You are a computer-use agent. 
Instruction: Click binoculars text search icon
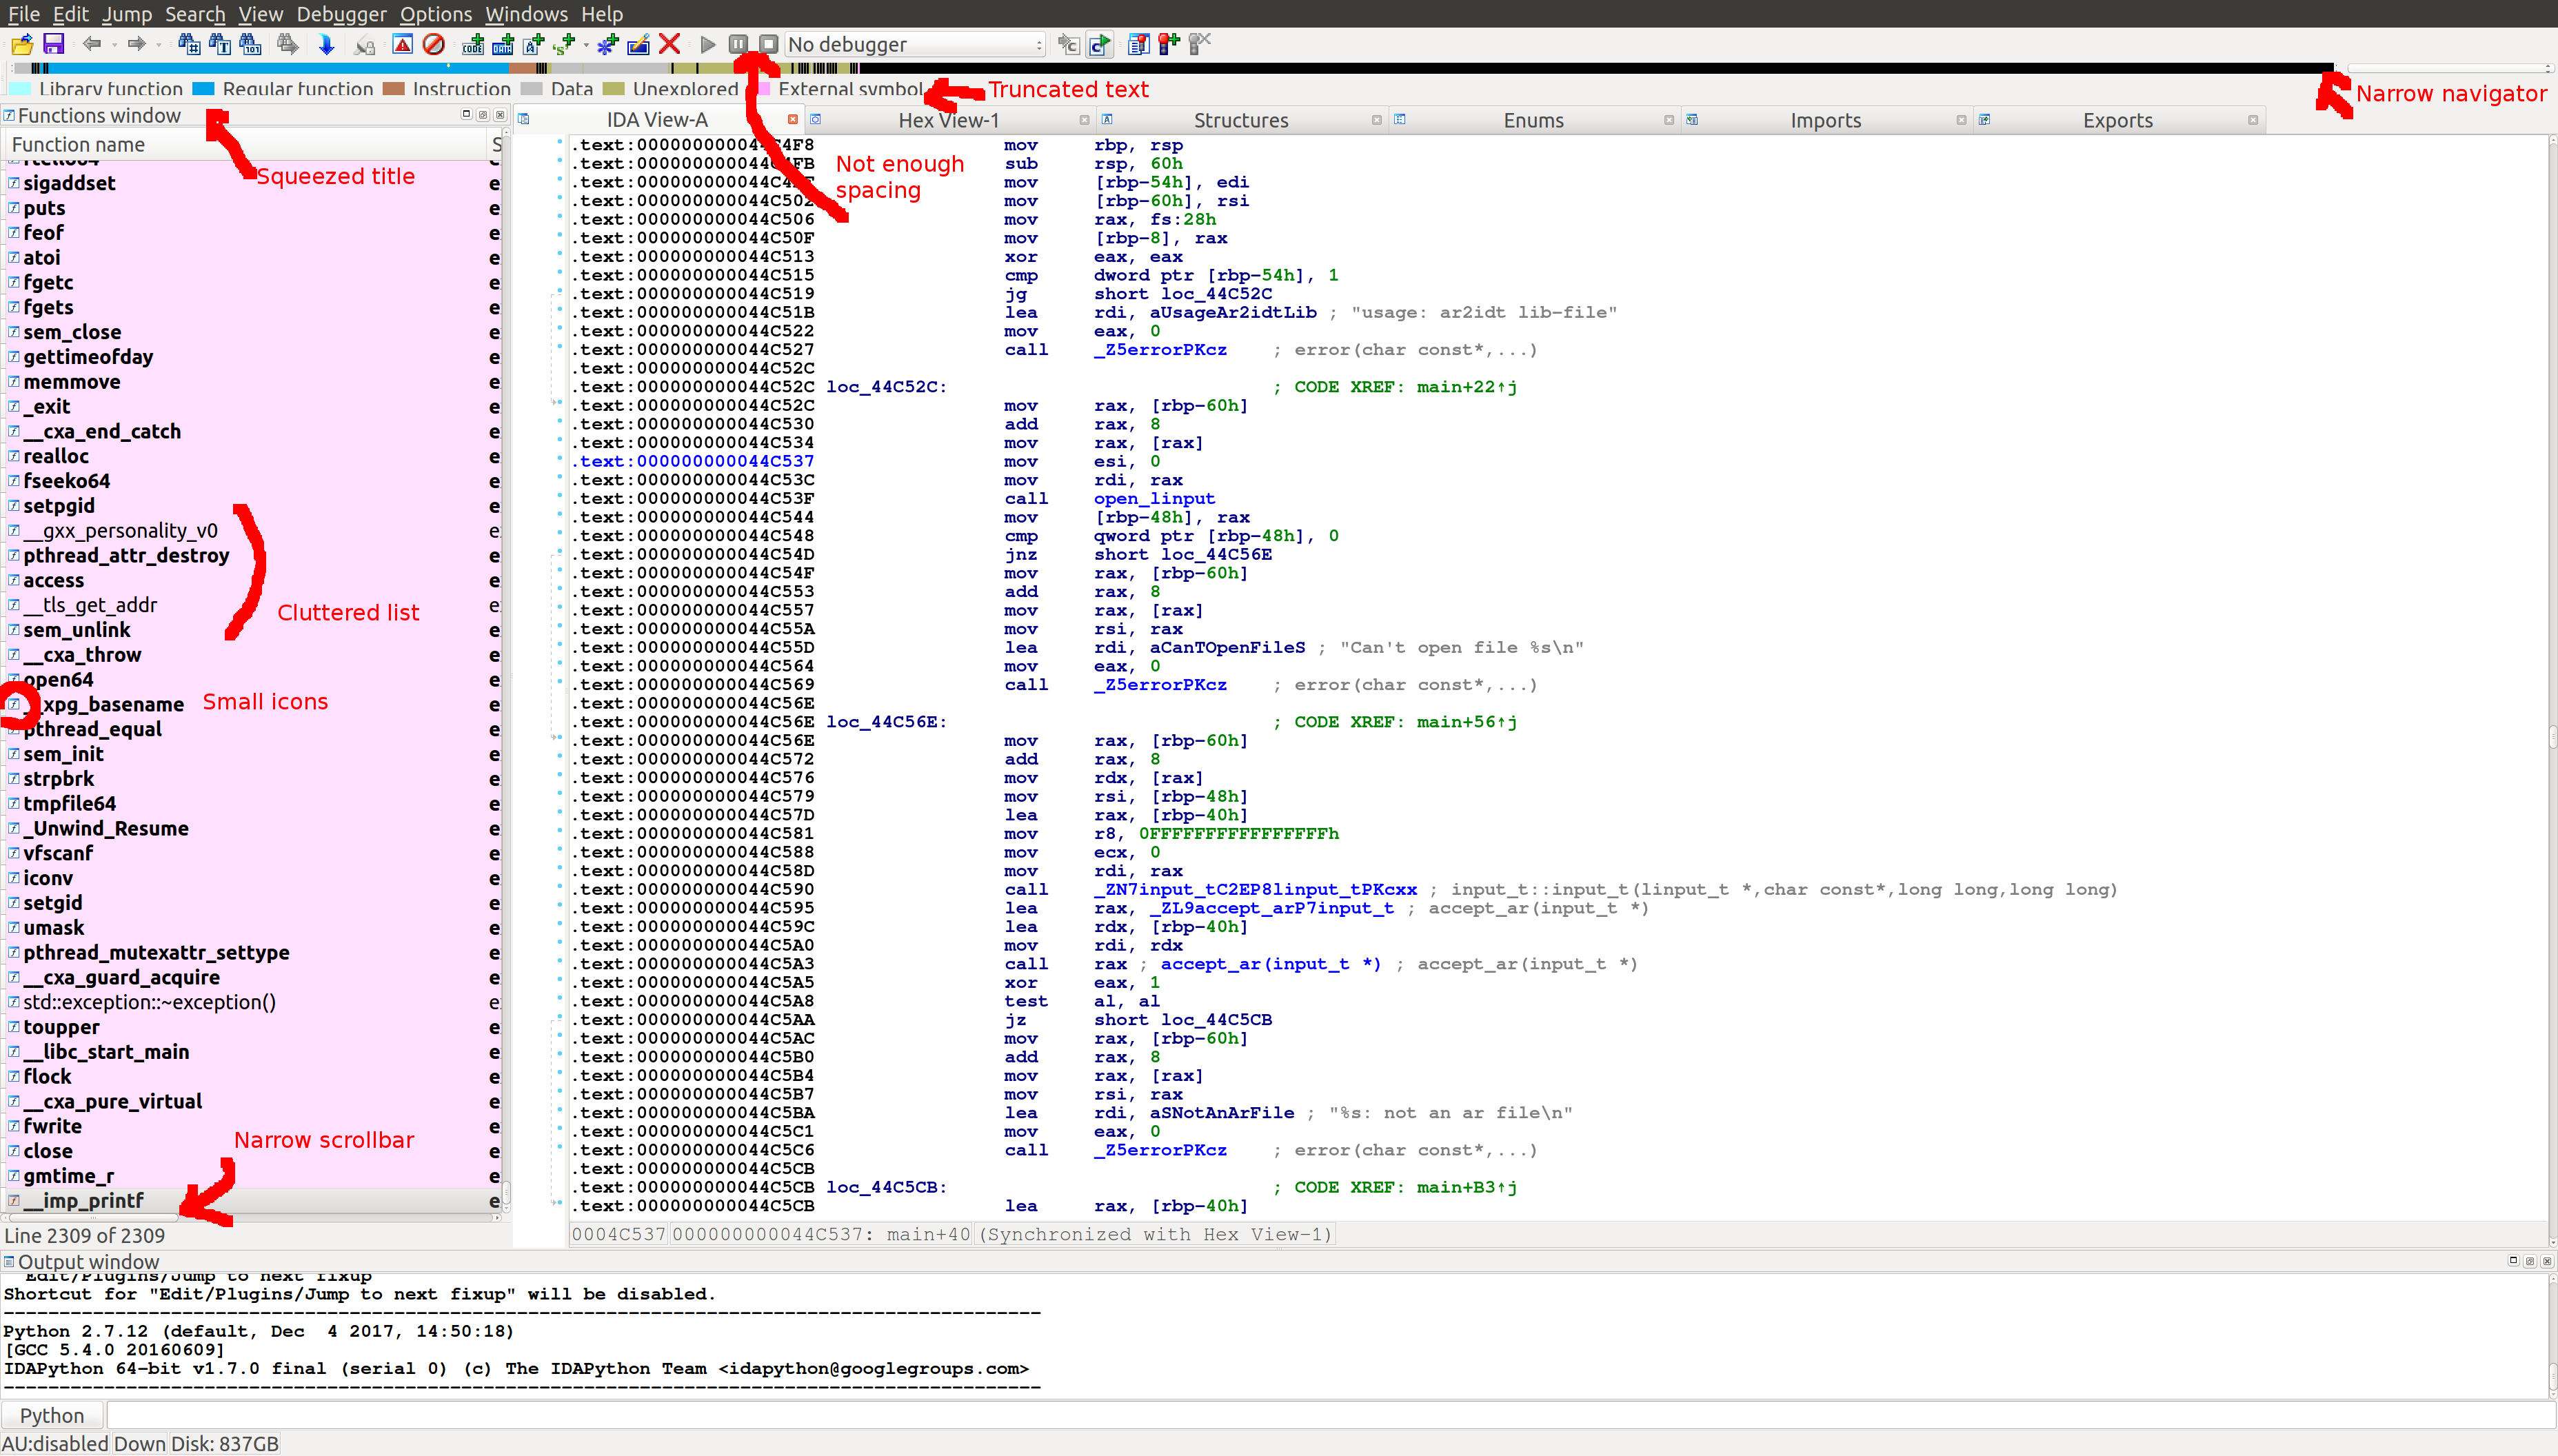220,44
